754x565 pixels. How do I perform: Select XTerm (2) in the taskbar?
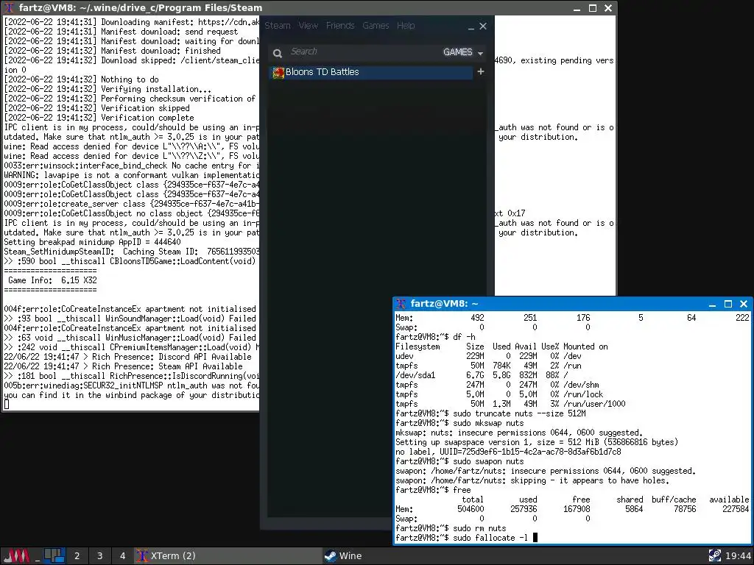[228, 556]
